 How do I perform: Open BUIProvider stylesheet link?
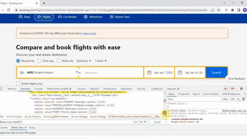(x=234, y=111)
